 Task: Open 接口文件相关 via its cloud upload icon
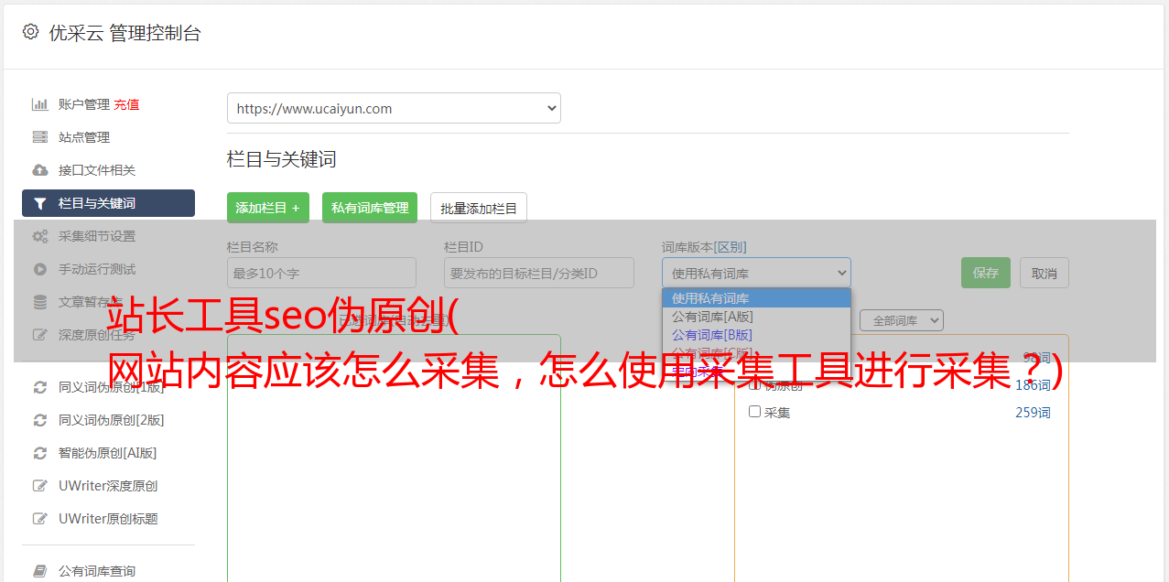coord(40,170)
